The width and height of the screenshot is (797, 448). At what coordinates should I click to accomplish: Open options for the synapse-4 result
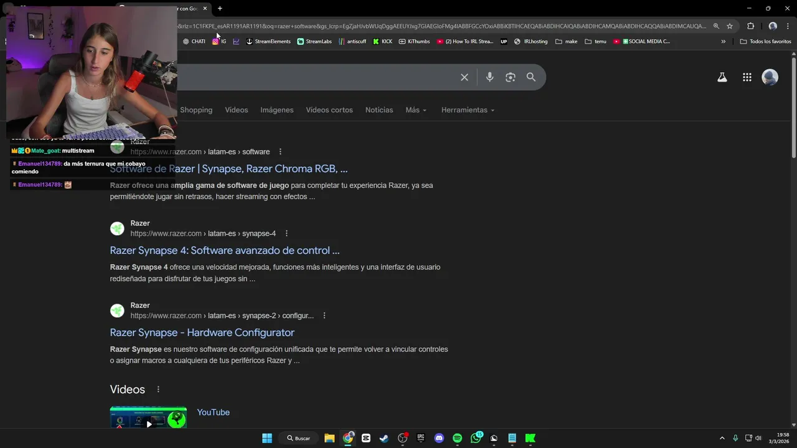tap(286, 233)
